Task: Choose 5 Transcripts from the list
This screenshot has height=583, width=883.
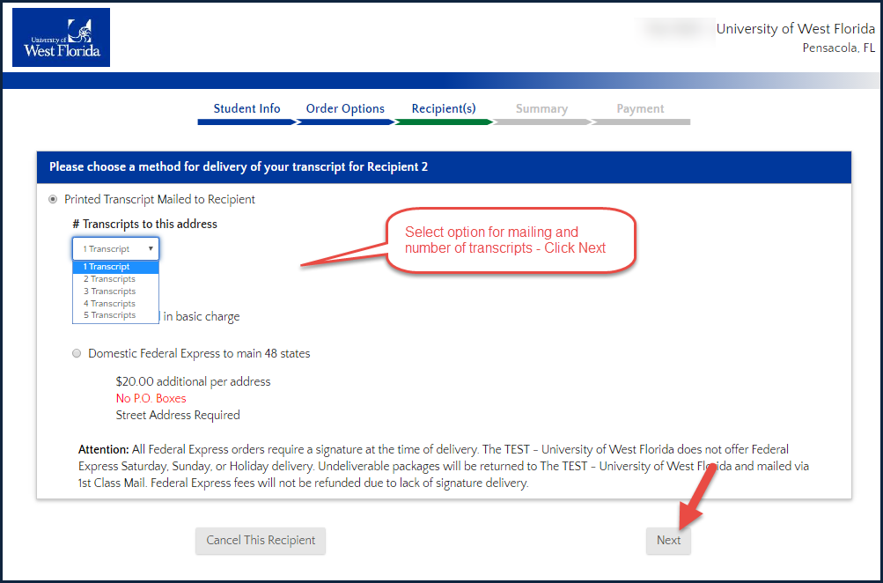Action: (x=116, y=315)
